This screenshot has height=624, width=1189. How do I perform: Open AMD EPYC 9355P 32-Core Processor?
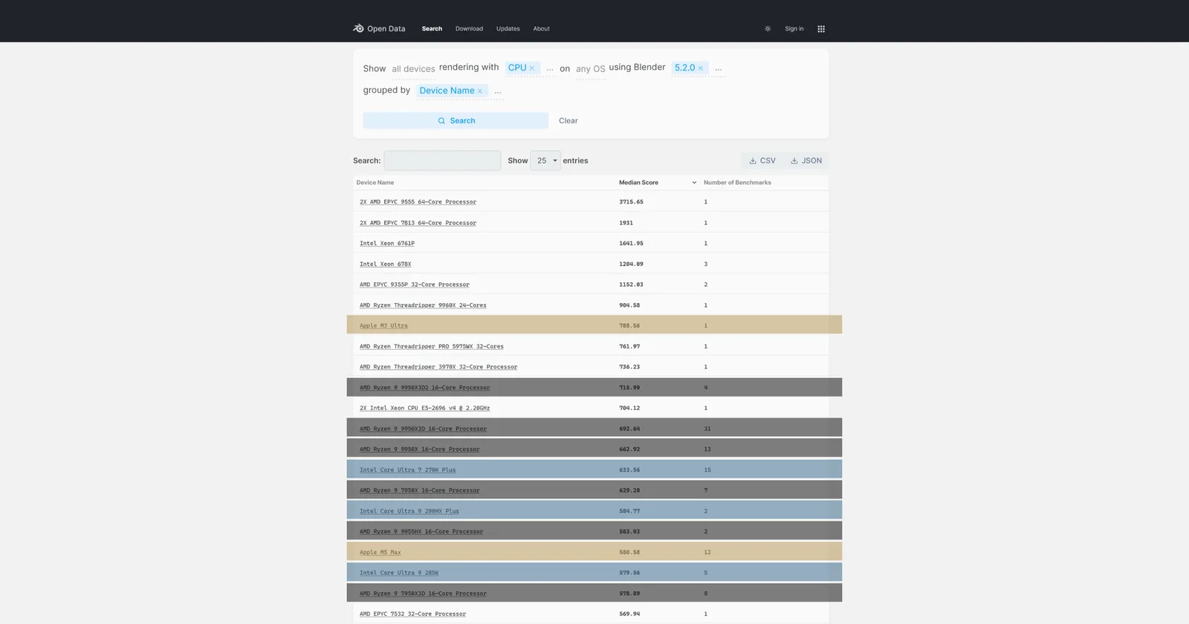[x=415, y=285]
